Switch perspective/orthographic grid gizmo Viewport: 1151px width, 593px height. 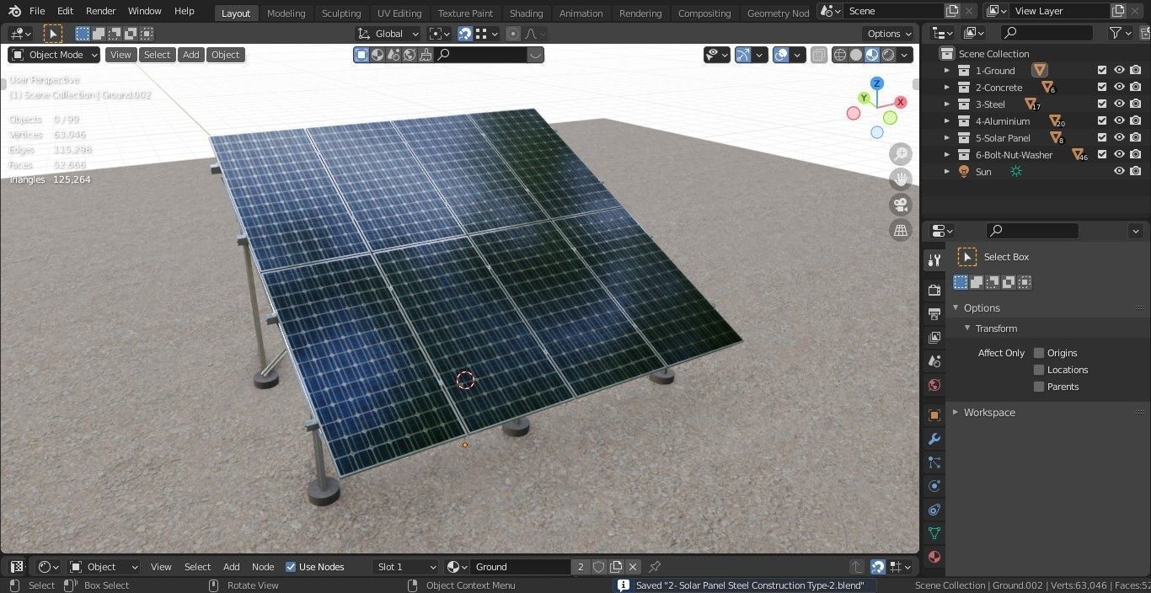pyautogui.click(x=901, y=230)
